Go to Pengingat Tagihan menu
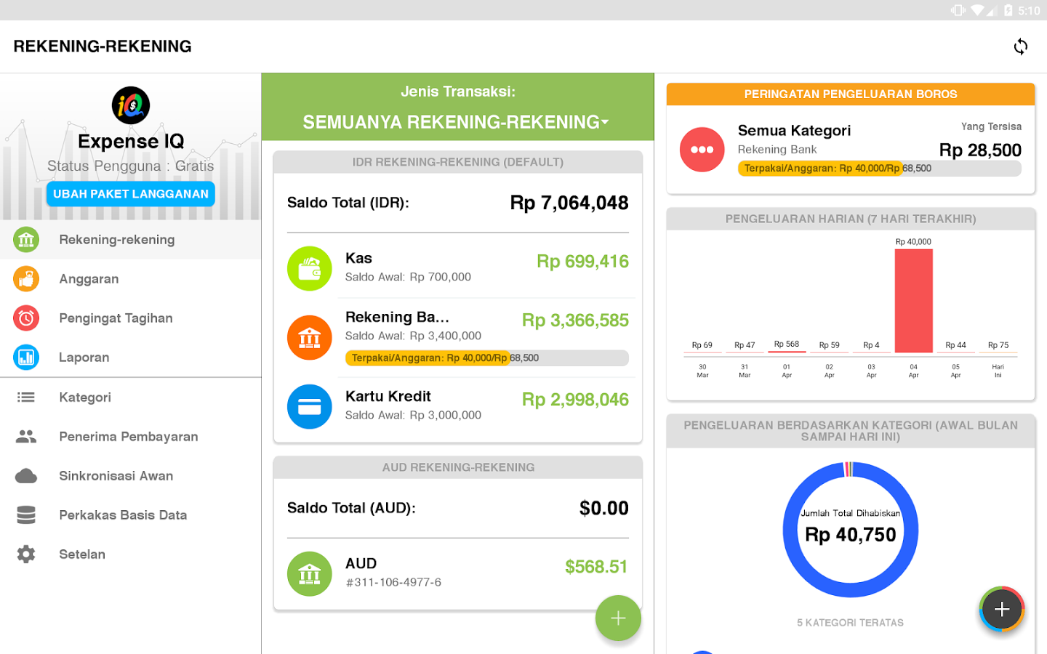 (131, 318)
